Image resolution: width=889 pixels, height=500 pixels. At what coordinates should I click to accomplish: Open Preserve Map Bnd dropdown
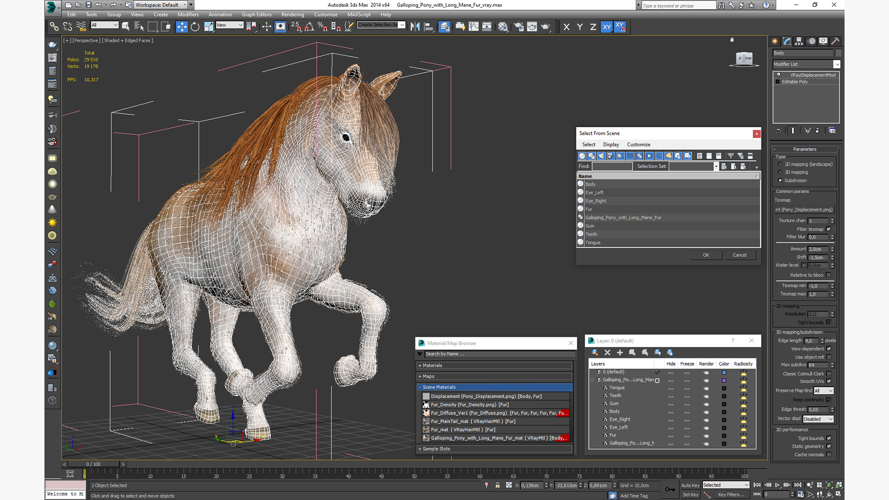(824, 391)
